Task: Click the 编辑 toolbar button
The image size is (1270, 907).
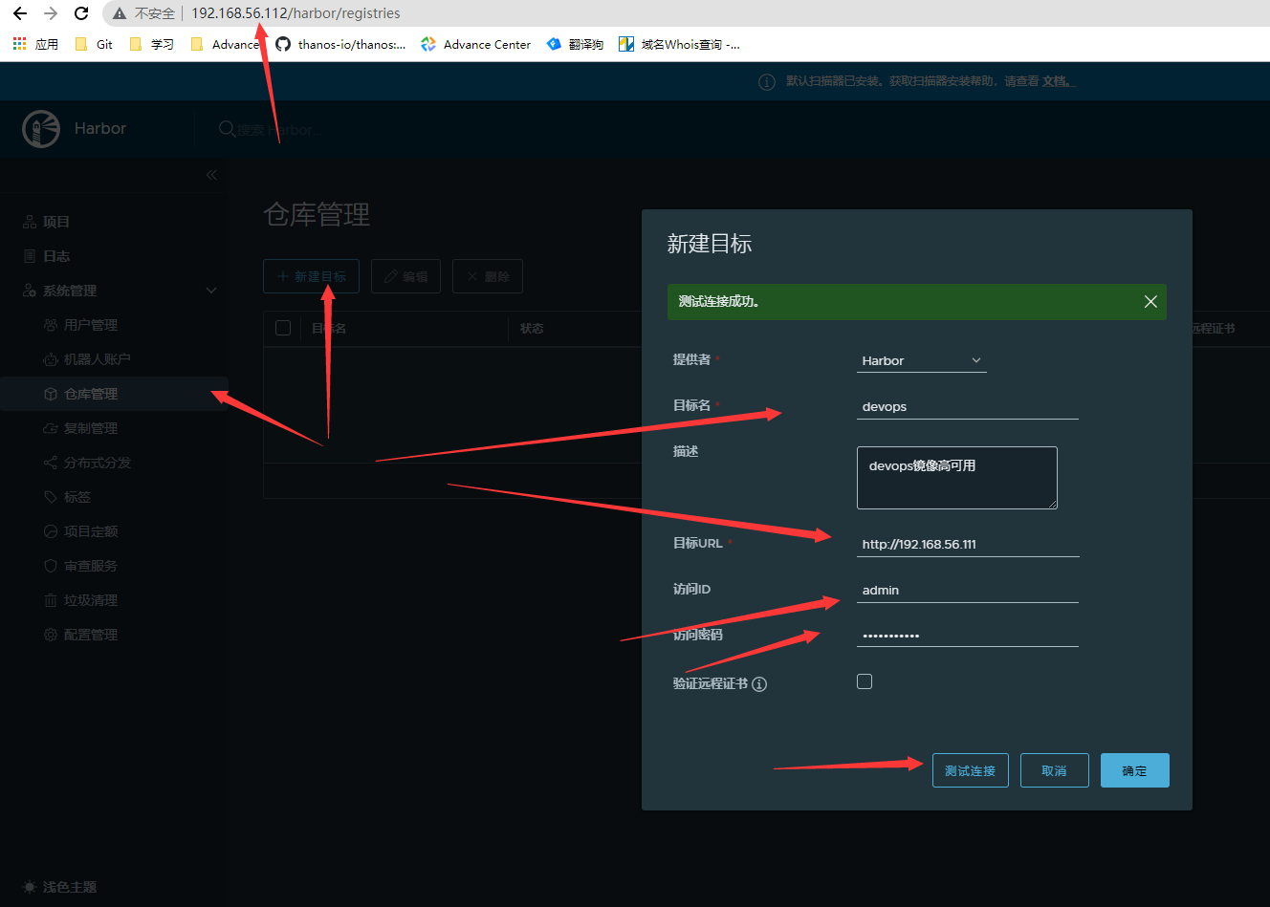Action: pos(405,276)
